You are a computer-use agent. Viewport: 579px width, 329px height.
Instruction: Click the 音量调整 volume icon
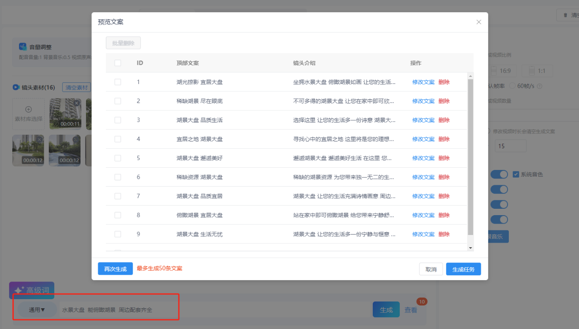coord(23,47)
